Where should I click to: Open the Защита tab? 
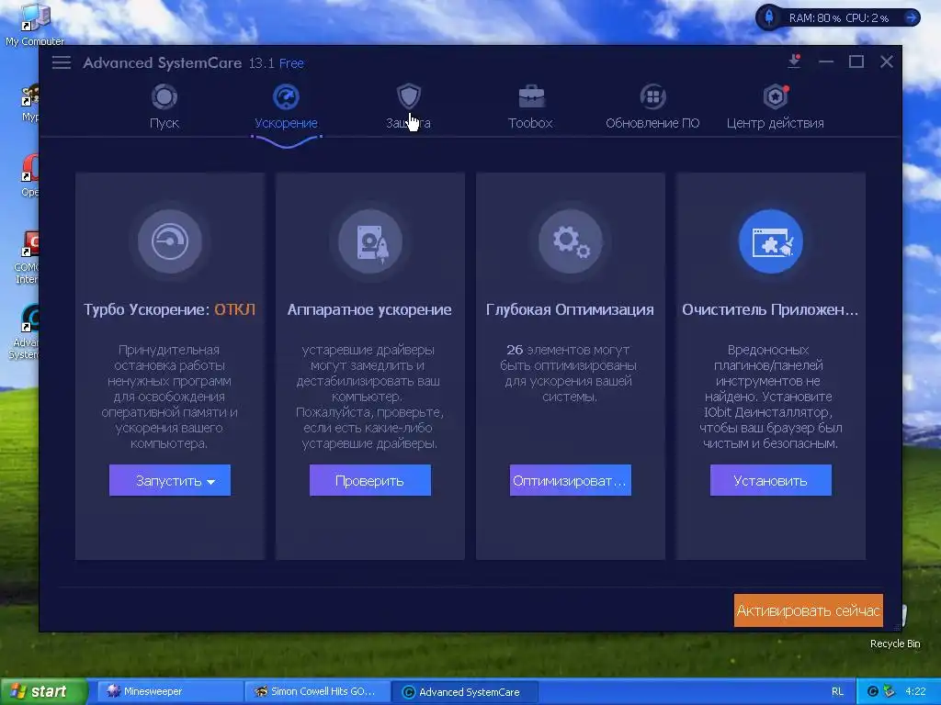(408, 108)
